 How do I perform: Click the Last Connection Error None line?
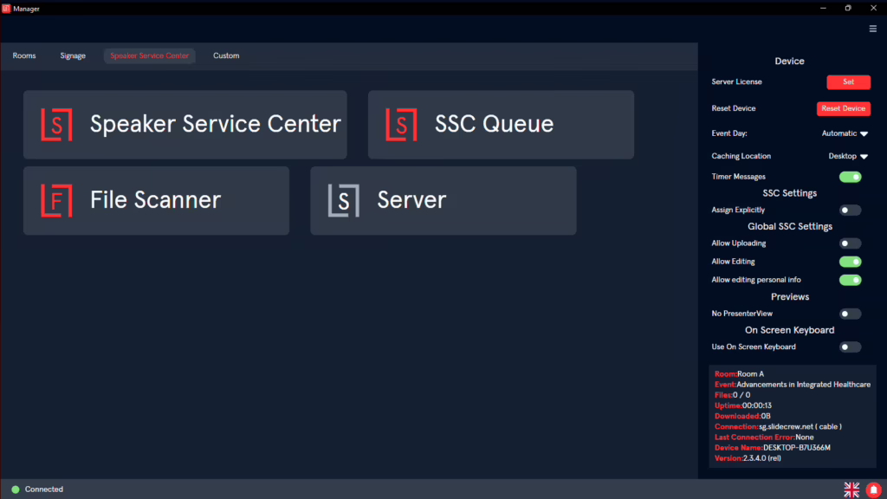click(x=764, y=437)
